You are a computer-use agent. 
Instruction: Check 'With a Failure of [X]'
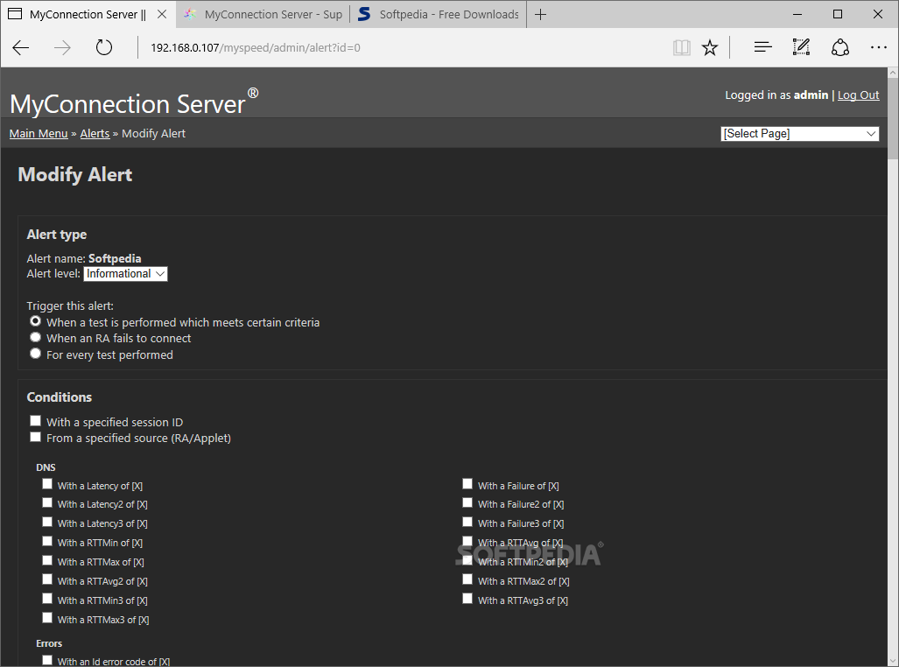[467, 484]
